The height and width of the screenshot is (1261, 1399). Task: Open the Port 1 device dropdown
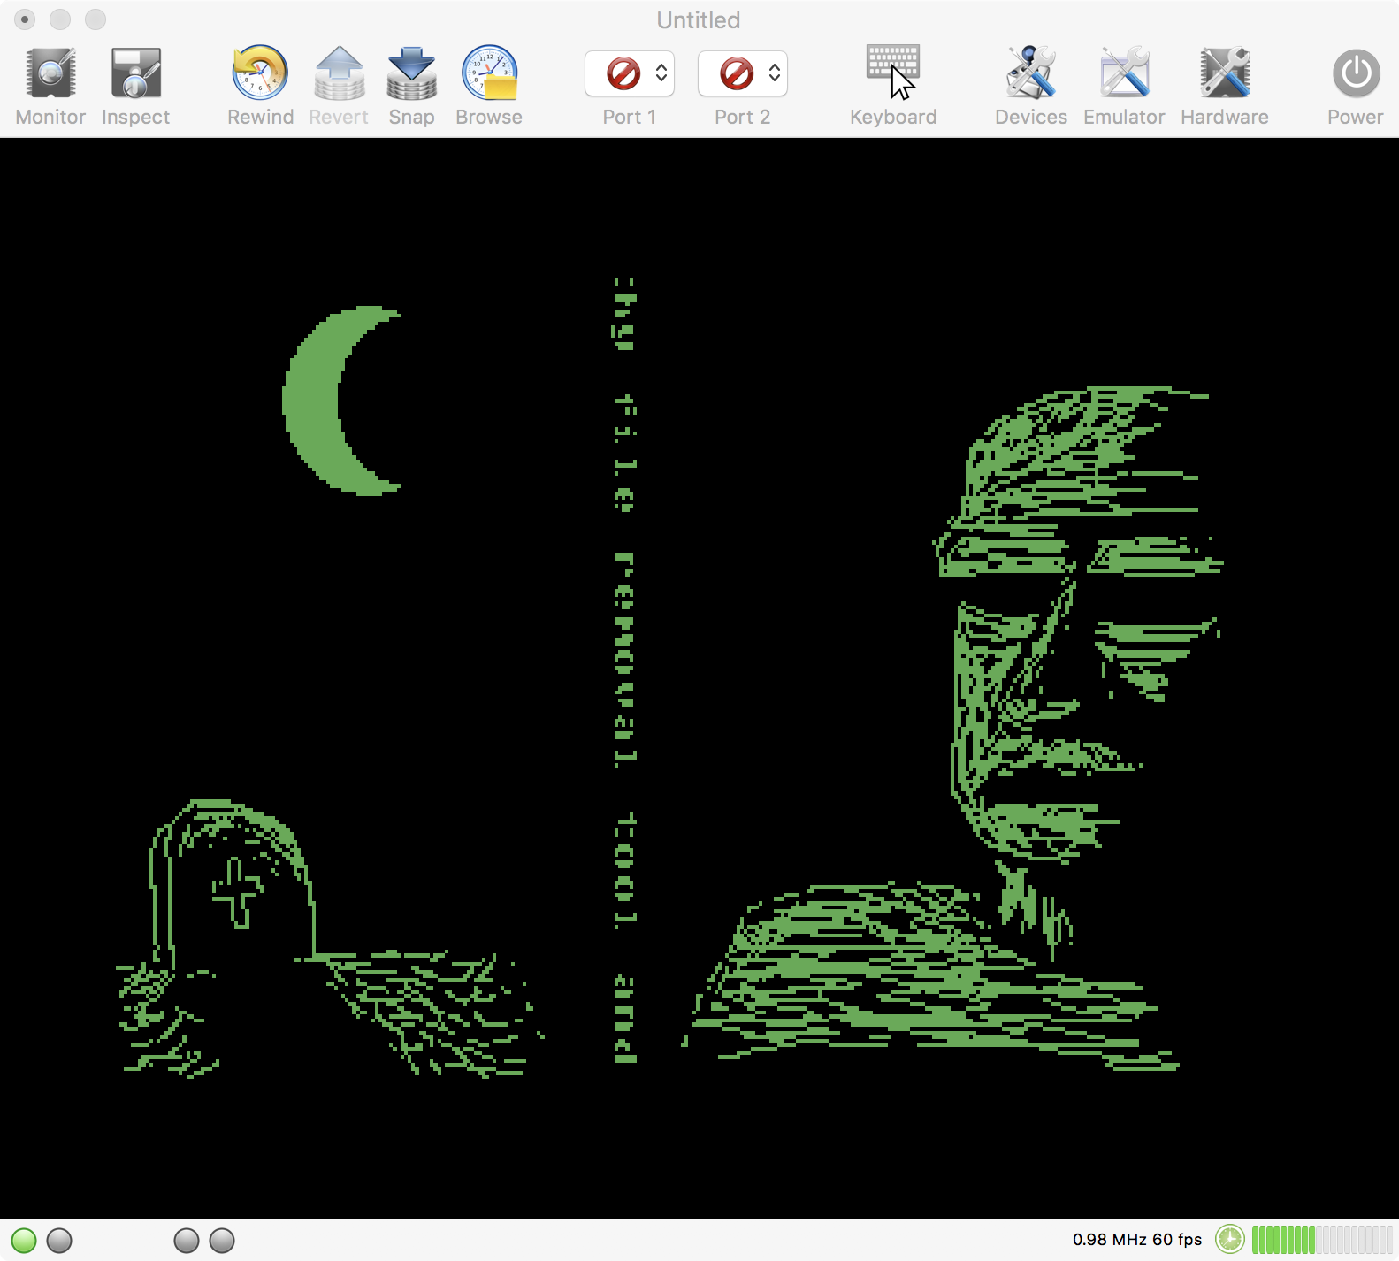click(630, 73)
